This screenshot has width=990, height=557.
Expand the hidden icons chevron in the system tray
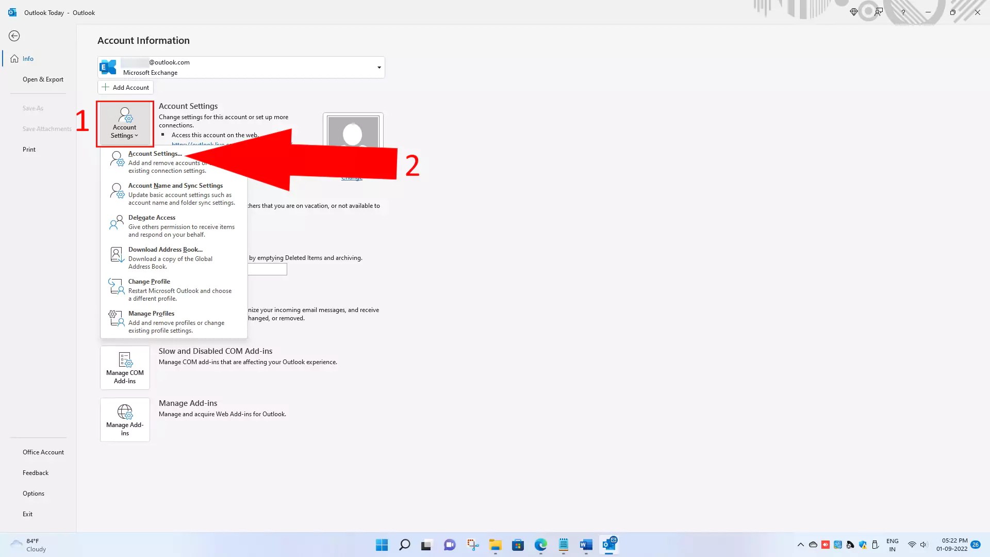click(800, 544)
